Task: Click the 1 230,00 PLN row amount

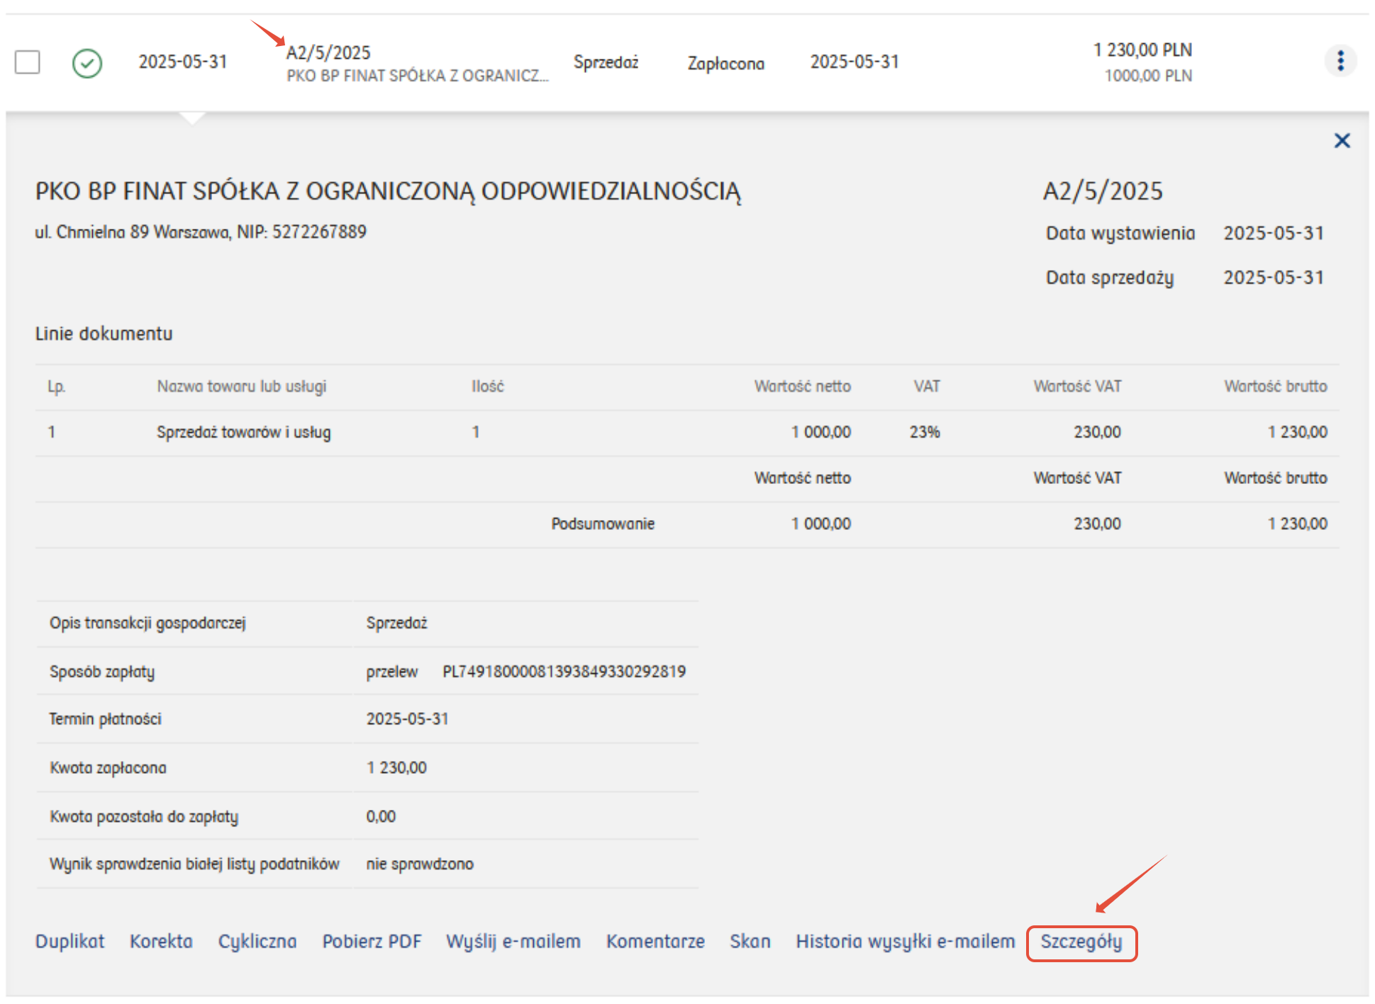Action: [x=1142, y=50]
